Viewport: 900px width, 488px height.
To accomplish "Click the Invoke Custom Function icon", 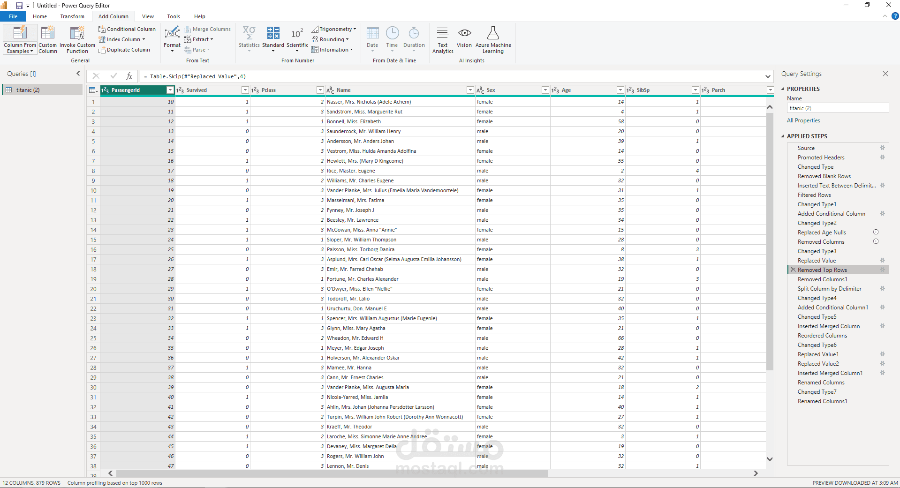I will [x=77, y=33].
